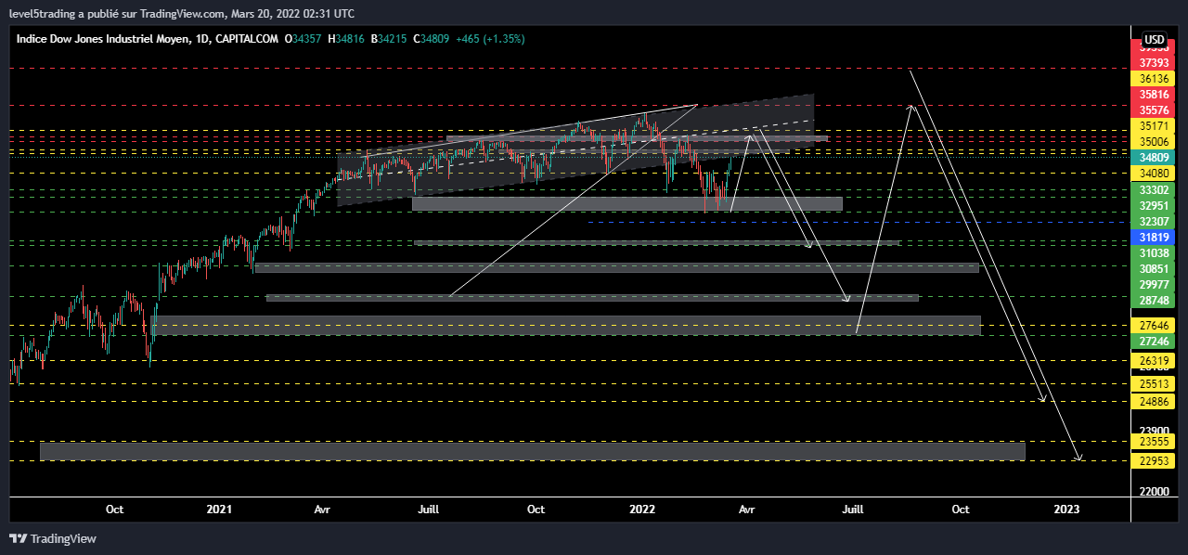Click the low value B34215
This screenshot has width=1188, height=555.
(389, 39)
